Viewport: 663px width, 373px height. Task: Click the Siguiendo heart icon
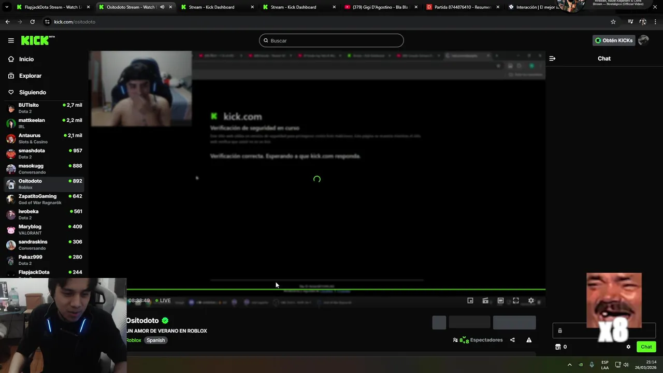(11, 92)
